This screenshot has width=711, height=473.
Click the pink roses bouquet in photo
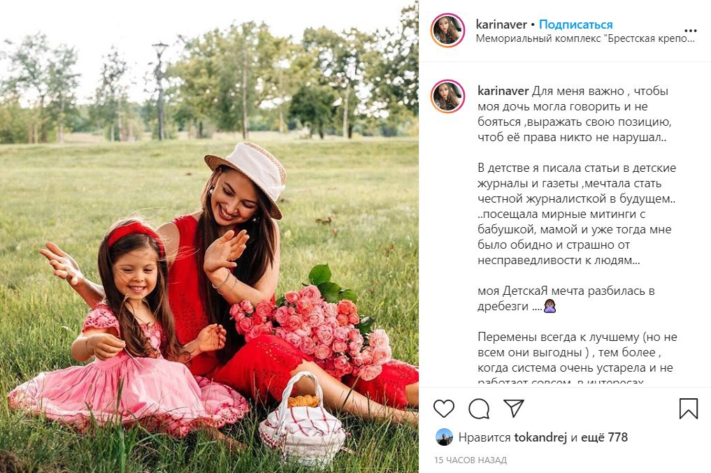coord(313,326)
